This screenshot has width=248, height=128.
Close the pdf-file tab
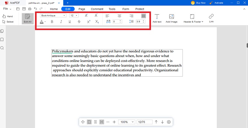pyautogui.click(x=59, y=3)
